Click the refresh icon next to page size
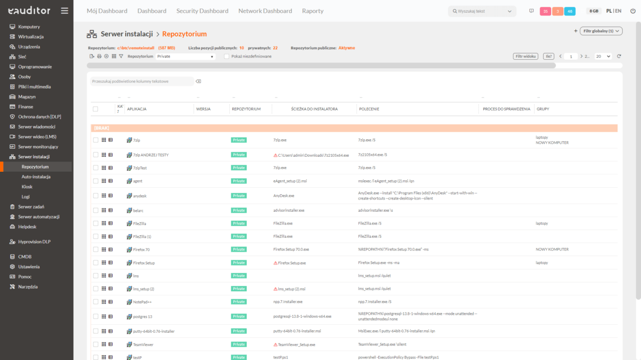 click(x=619, y=57)
